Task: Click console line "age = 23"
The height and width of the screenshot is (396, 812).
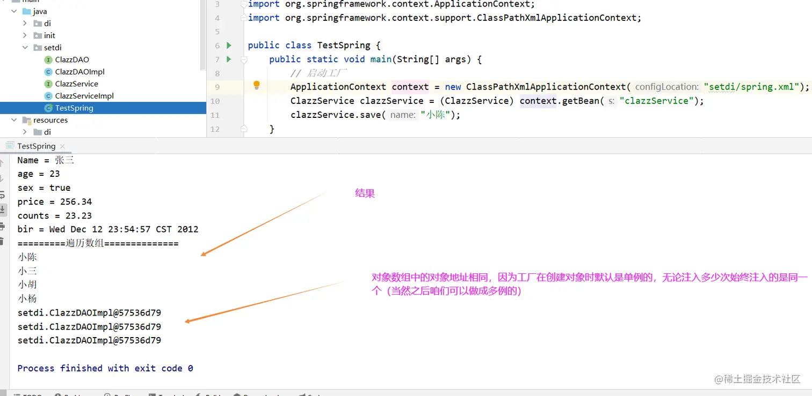Action: click(x=39, y=174)
